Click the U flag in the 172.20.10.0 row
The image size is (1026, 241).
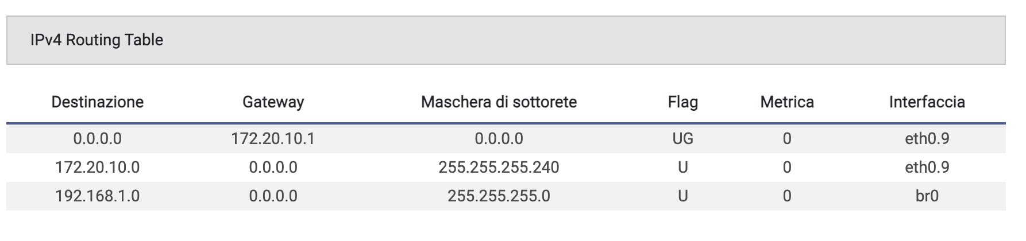click(x=682, y=168)
